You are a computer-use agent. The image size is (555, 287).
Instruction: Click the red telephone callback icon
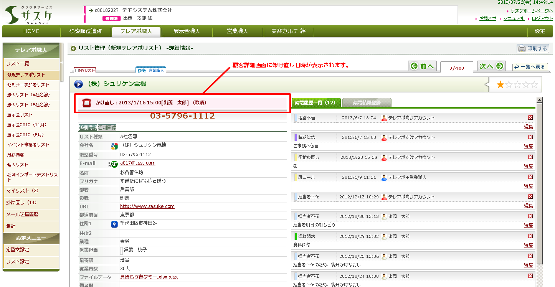[87, 103]
